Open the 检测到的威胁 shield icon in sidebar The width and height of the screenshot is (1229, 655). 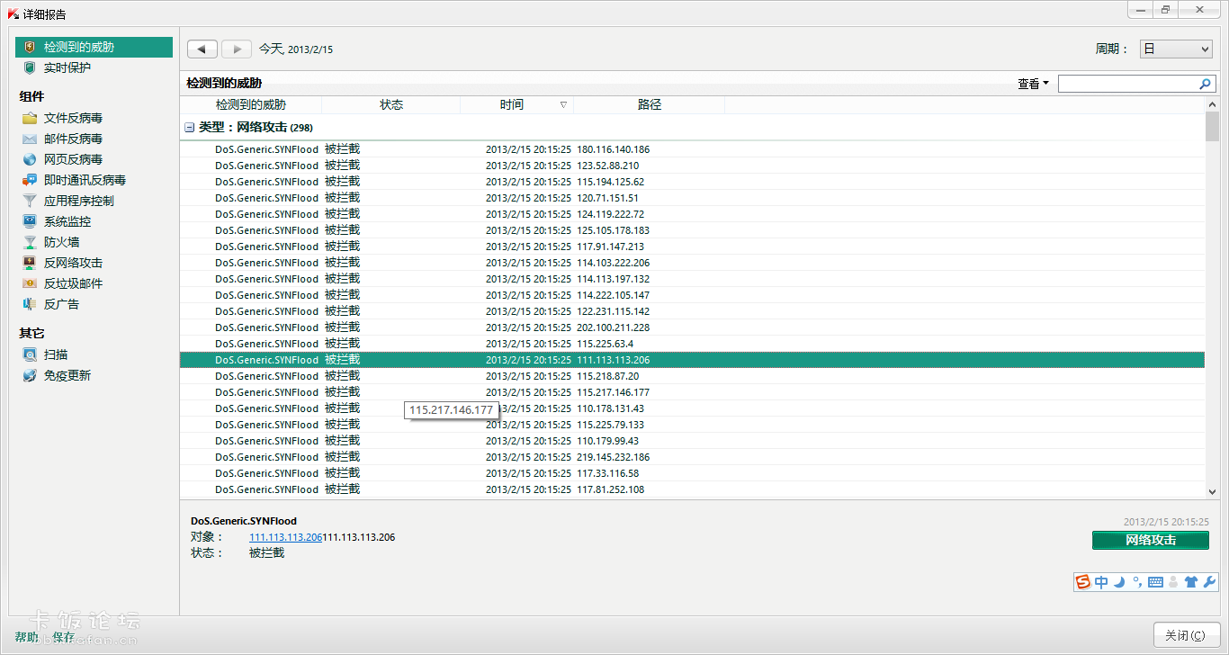30,47
